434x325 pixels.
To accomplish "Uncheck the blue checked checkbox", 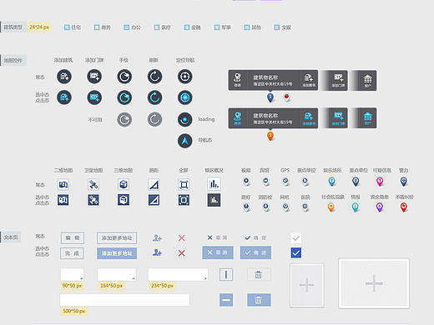I will point(296,252).
